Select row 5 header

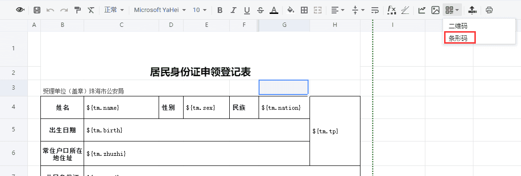tap(13, 130)
